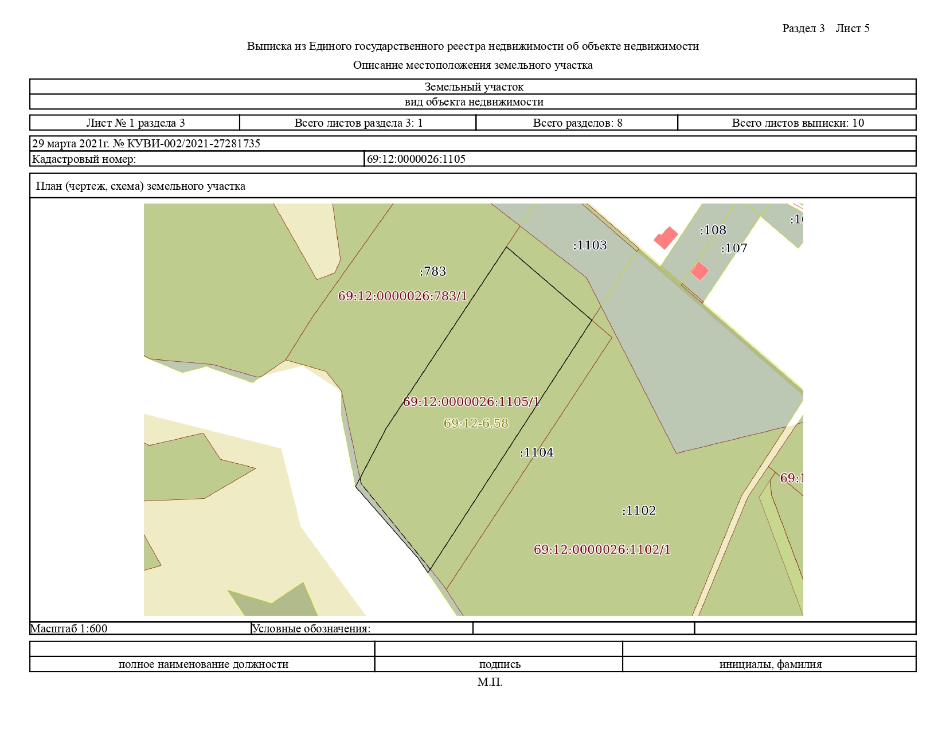This screenshot has height=731, width=946.
Task: Click the red building marker beside parcel :107
Action: pyautogui.click(x=699, y=271)
